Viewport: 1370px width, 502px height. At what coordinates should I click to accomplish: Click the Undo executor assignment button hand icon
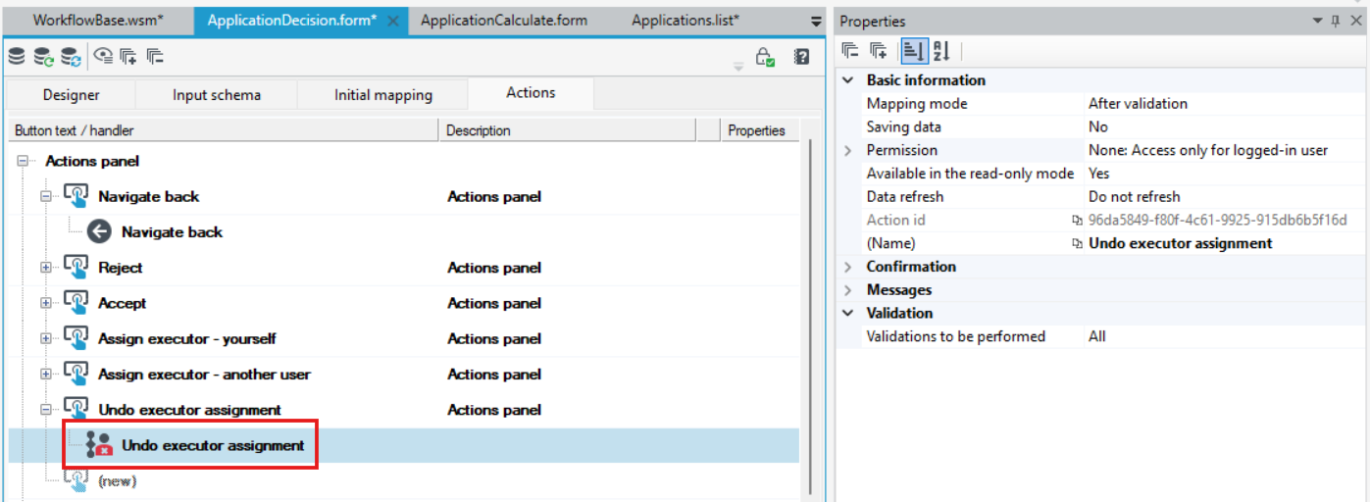point(76,409)
